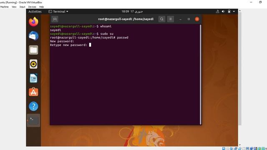Restore down the VirtualBox window
267x150 pixels.
pyautogui.click(x=260, y=2)
